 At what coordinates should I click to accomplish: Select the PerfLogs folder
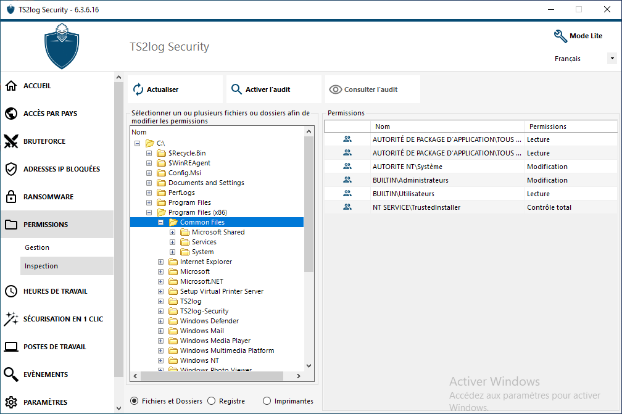181,193
